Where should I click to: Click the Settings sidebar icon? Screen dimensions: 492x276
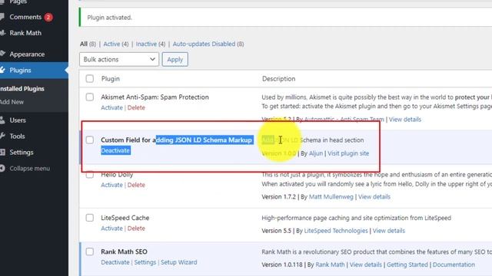[x=2, y=152]
